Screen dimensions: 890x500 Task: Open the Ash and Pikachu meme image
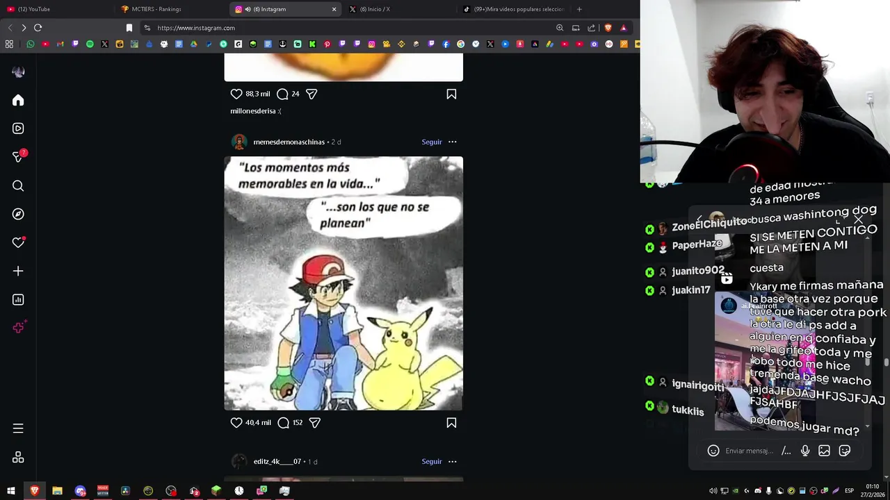click(343, 283)
